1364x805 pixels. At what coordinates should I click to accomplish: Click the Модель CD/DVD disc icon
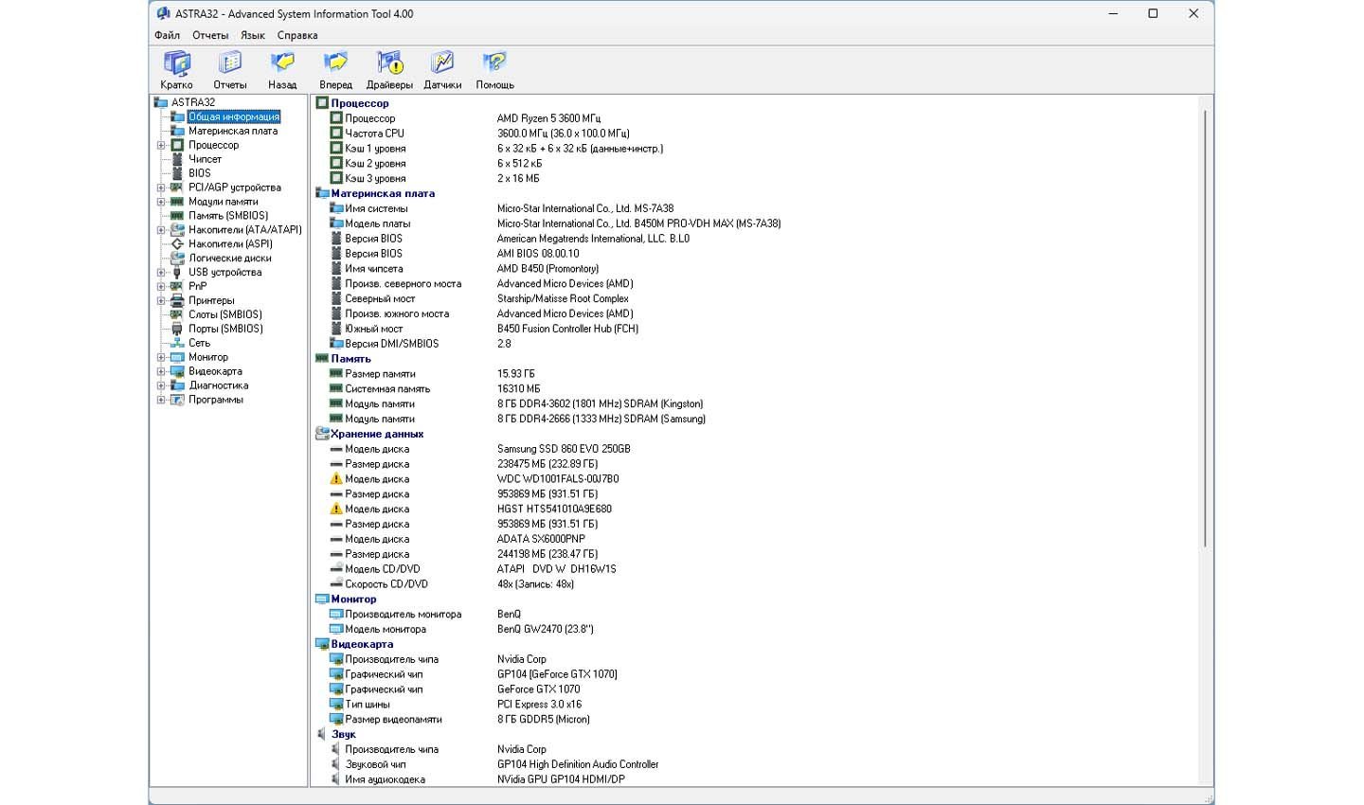(x=335, y=569)
